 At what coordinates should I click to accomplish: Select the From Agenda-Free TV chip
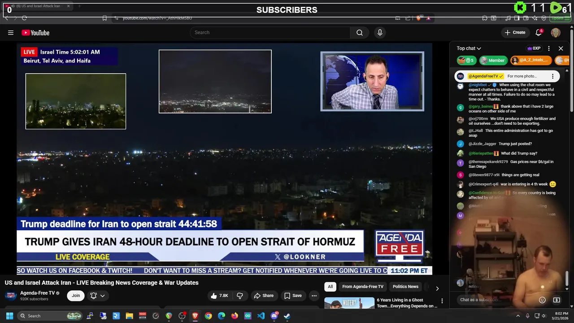tap(363, 287)
